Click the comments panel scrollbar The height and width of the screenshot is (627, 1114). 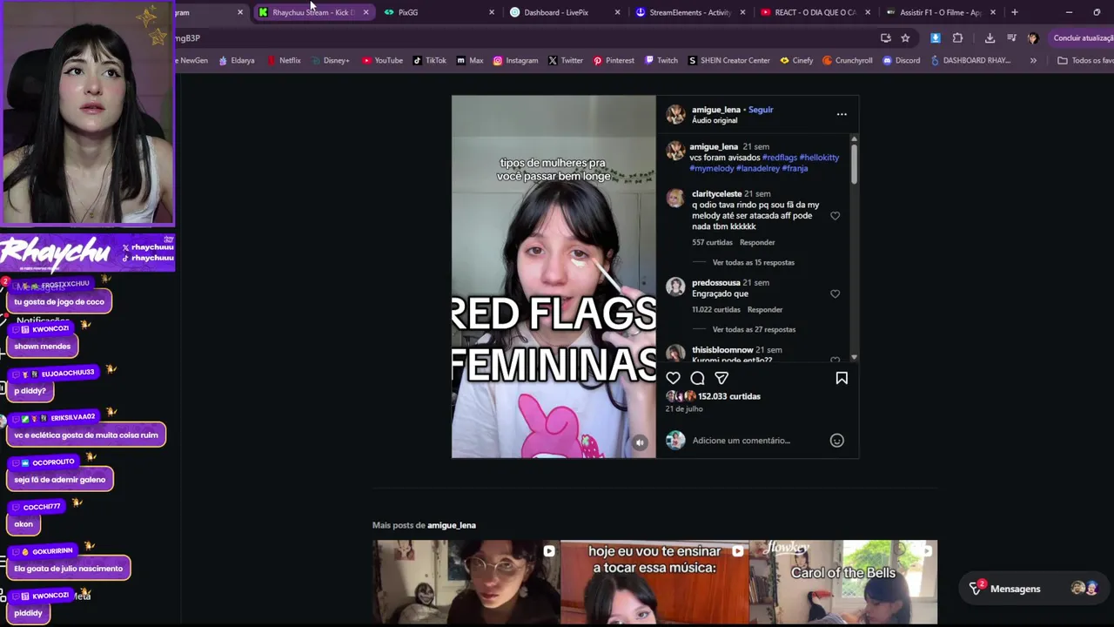pyautogui.click(x=854, y=163)
